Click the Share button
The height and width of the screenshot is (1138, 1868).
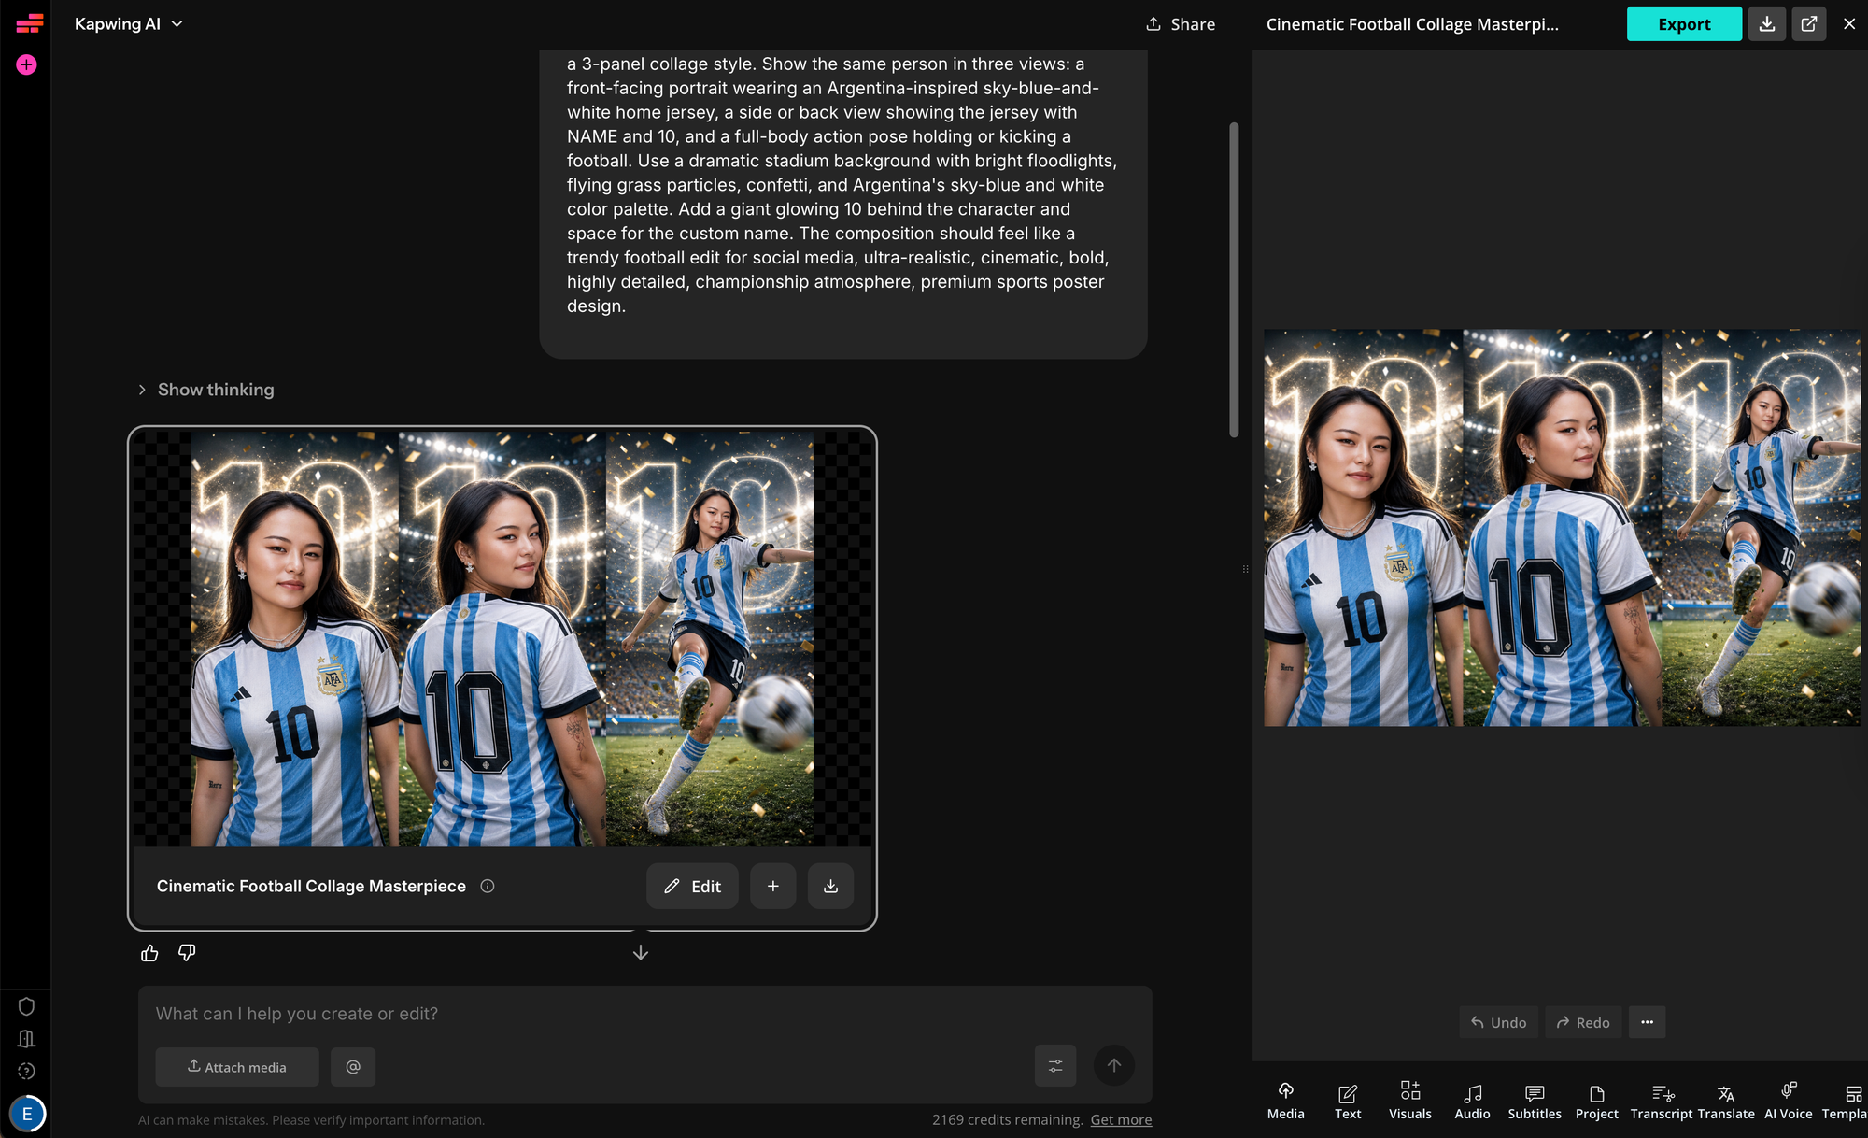[x=1181, y=24]
